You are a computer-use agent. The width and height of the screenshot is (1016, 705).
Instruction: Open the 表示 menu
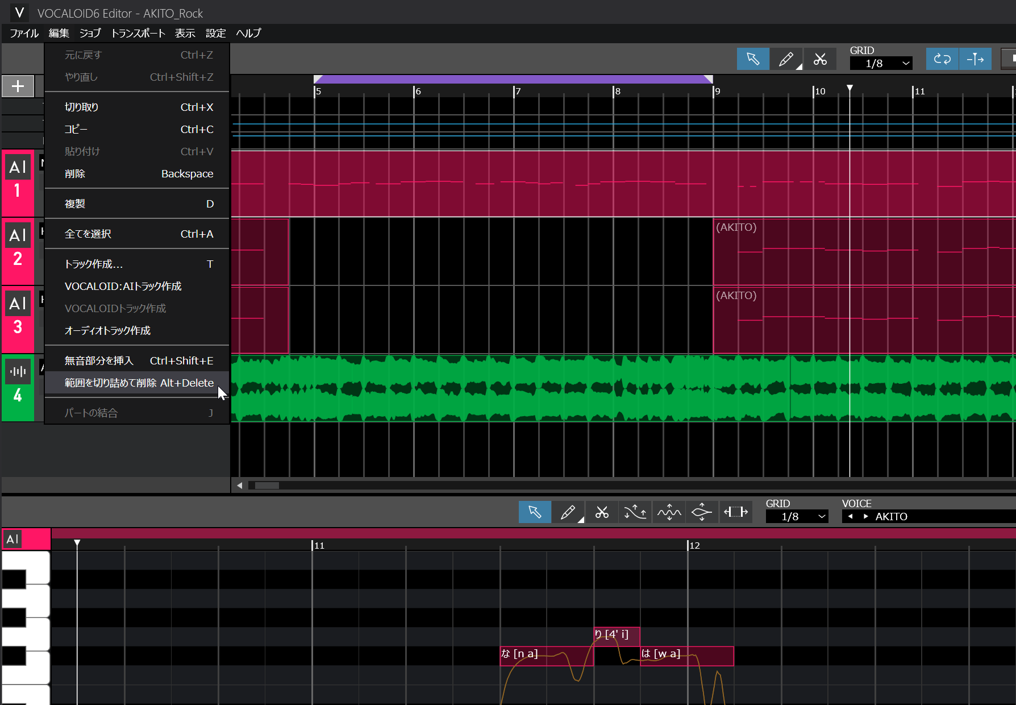(x=185, y=33)
